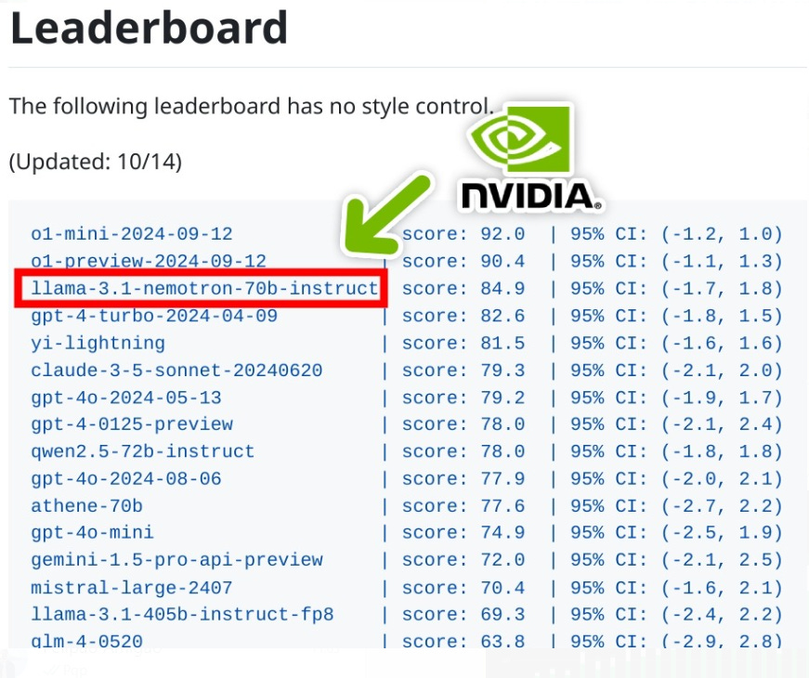Click the "score: 77.6" value for athene-70b
Viewport: 809px width, 678px height.
pyautogui.click(x=463, y=505)
